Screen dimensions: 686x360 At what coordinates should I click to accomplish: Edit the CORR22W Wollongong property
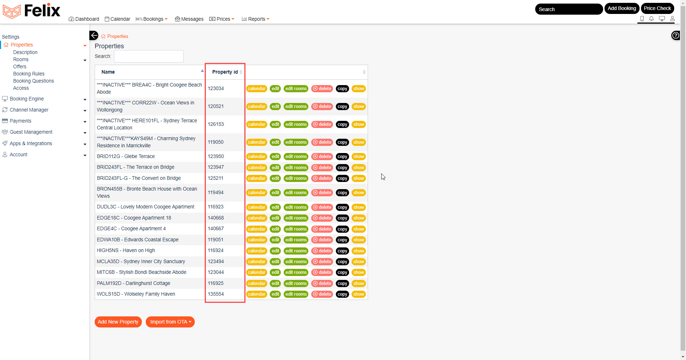[275, 107]
